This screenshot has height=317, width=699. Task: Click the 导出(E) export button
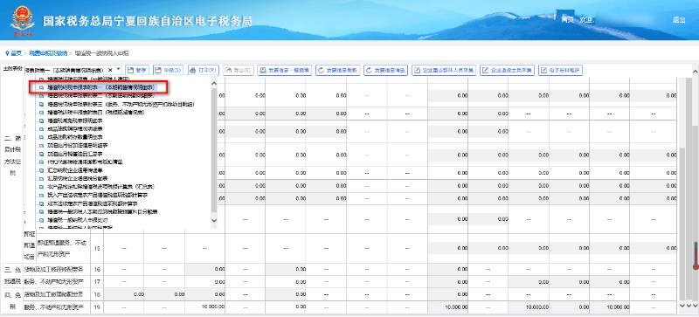(239, 70)
